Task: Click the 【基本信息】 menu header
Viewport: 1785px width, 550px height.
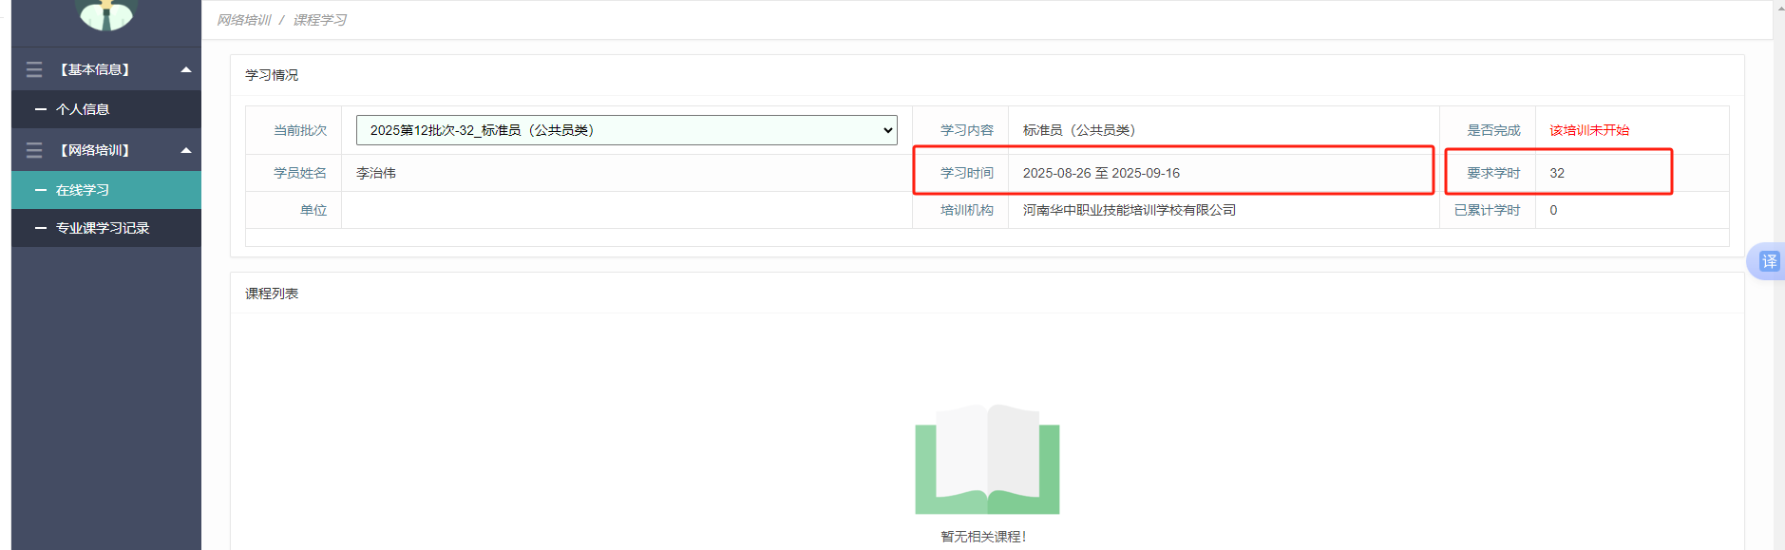Action: pos(95,69)
